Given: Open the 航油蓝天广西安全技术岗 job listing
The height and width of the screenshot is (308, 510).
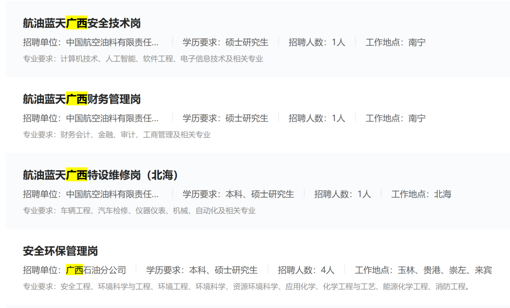Looking at the screenshot, I should [82, 23].
